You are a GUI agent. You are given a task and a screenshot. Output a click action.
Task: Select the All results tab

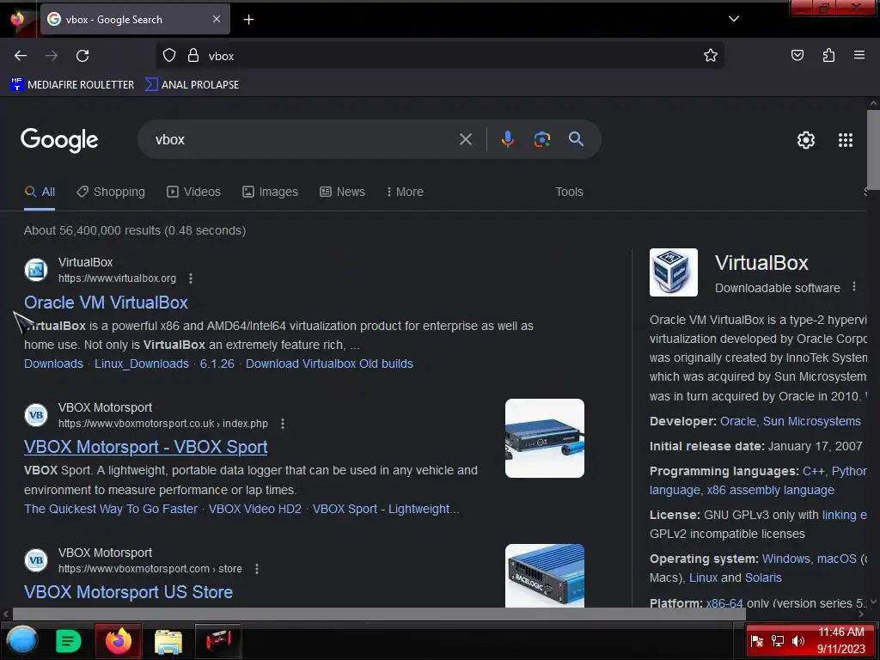tap(40, 192)
